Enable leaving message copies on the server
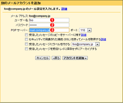This screenshot has height=103, width=123. click(x=26, y=35)
